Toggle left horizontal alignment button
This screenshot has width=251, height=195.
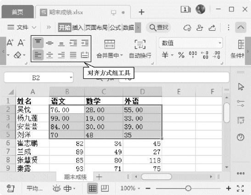click(x=38, y=55)
